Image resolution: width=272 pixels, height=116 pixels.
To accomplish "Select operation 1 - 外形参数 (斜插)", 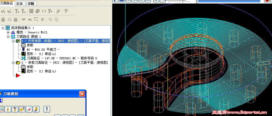I will [x=66, y=41].
